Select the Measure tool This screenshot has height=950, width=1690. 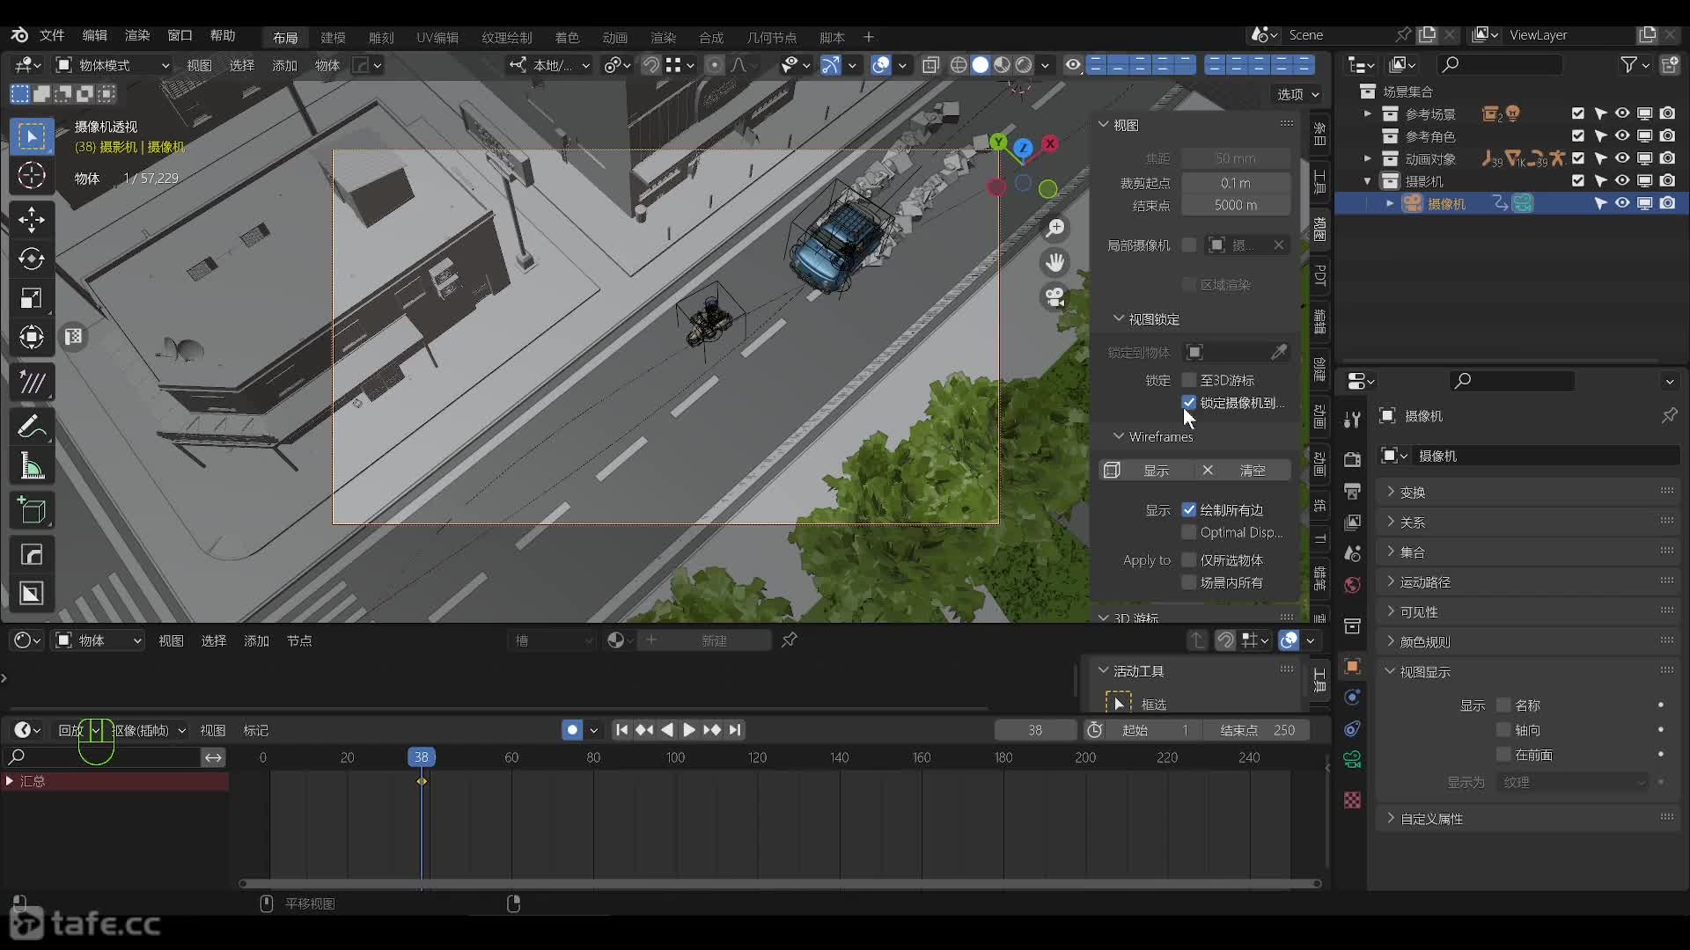click(32, 466)
